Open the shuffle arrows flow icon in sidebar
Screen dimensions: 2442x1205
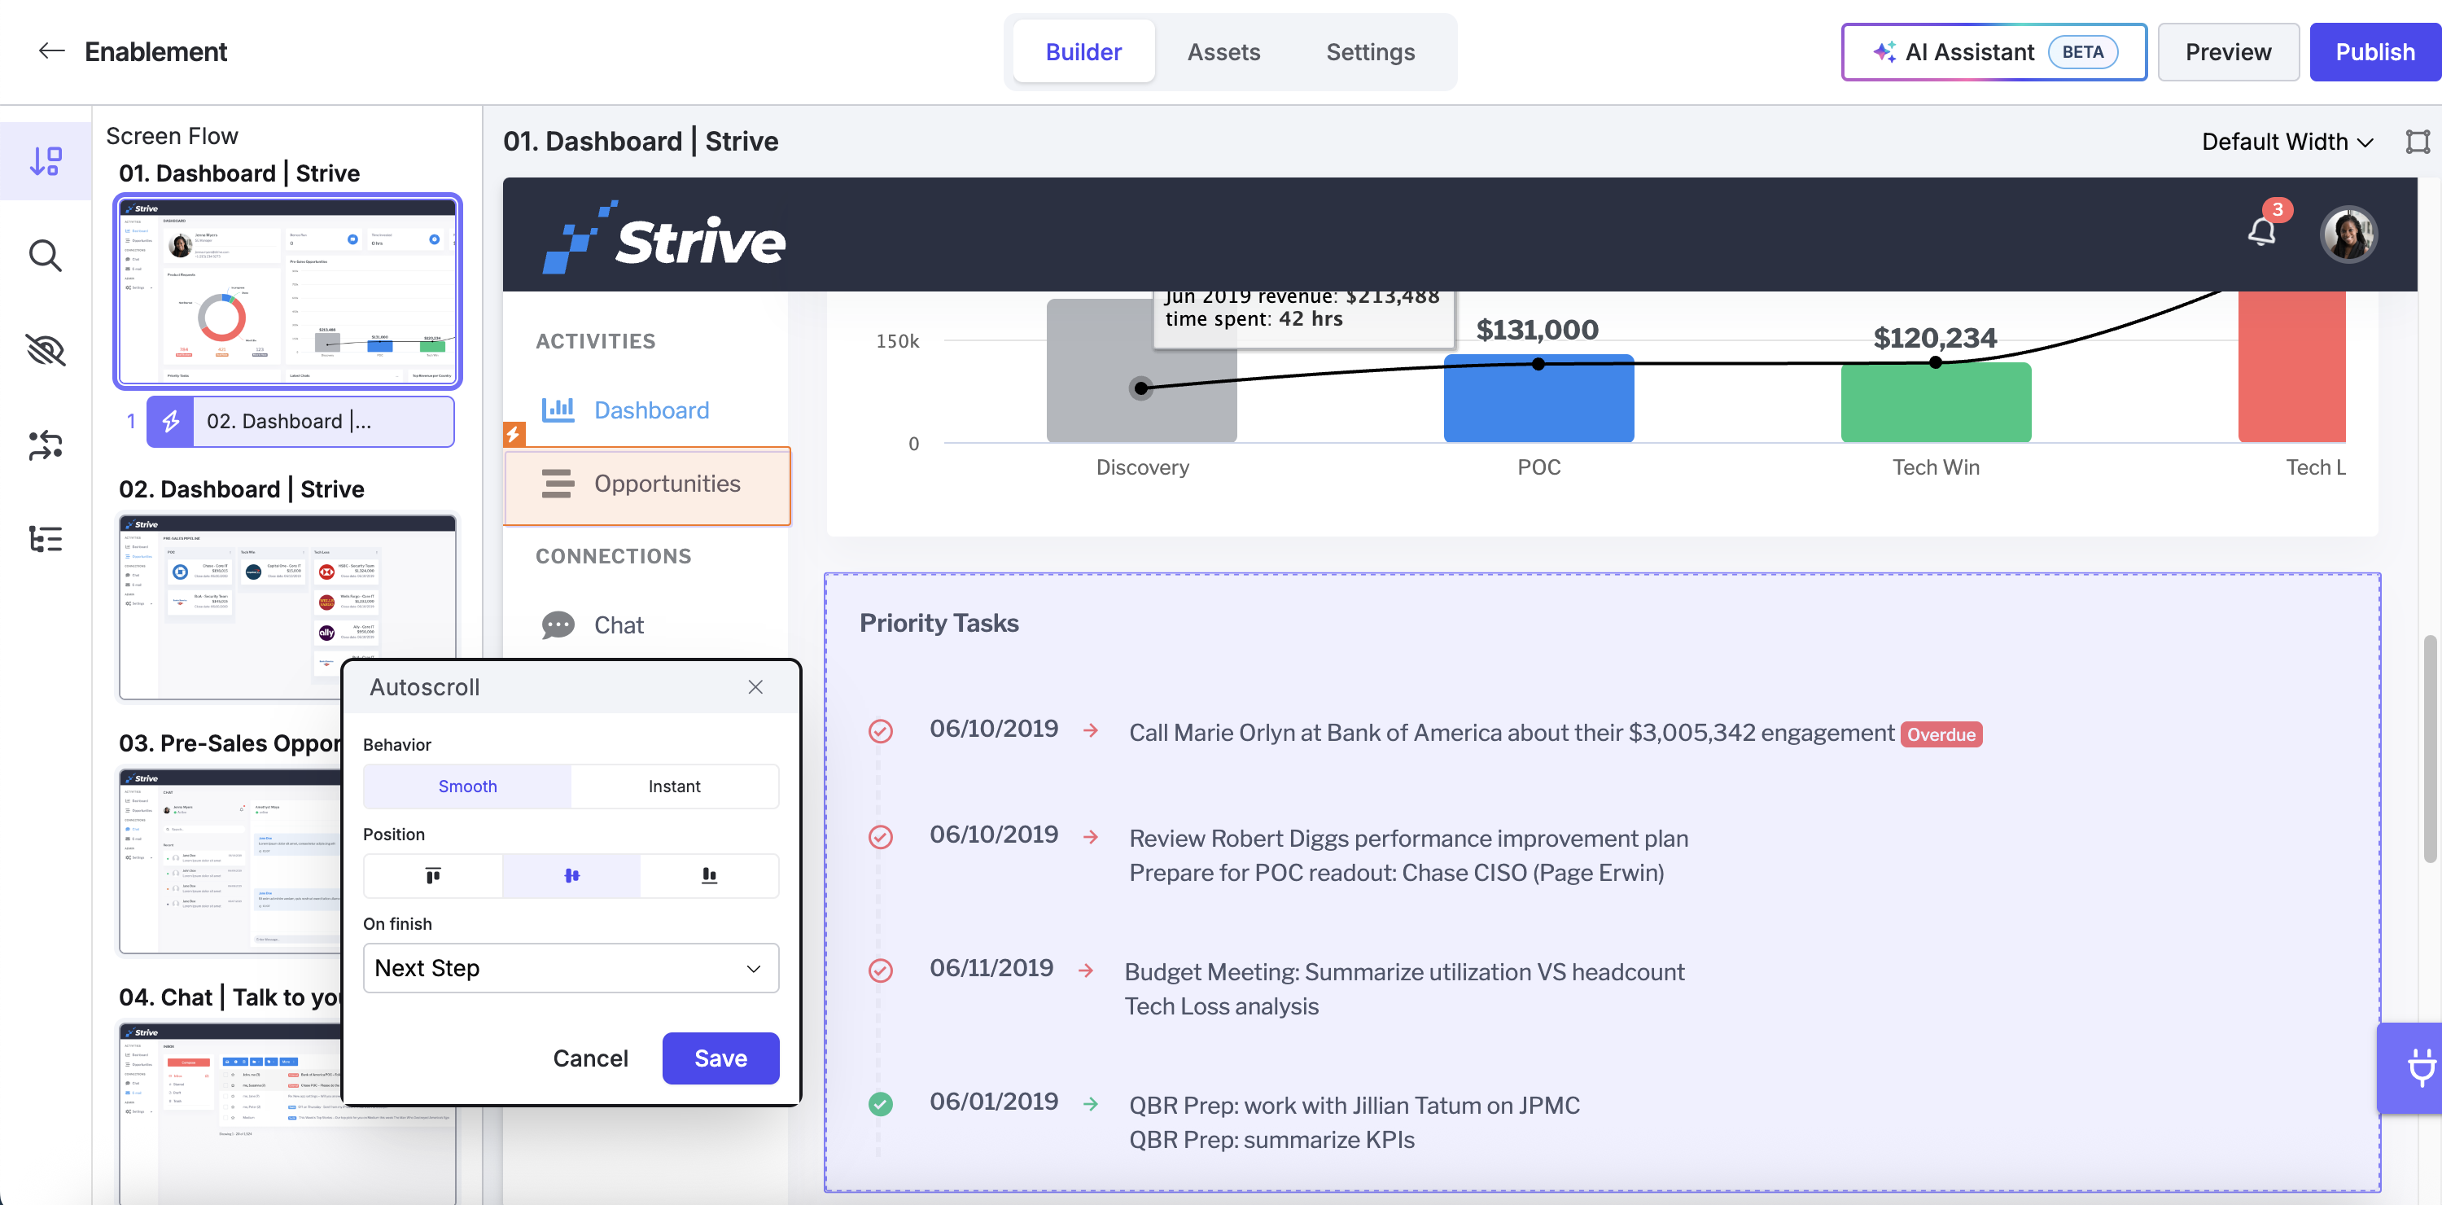[46, 445]
